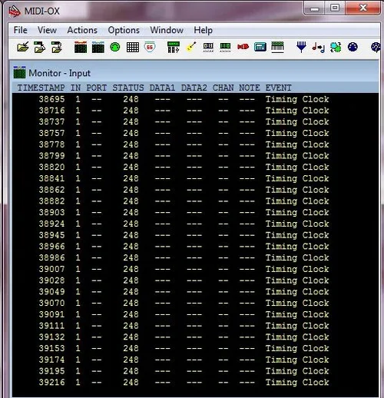Select the row with timestamp 39091

pyautogui.click(x=195, y=314)
